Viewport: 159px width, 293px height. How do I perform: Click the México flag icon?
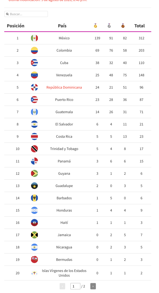point(34,38)
